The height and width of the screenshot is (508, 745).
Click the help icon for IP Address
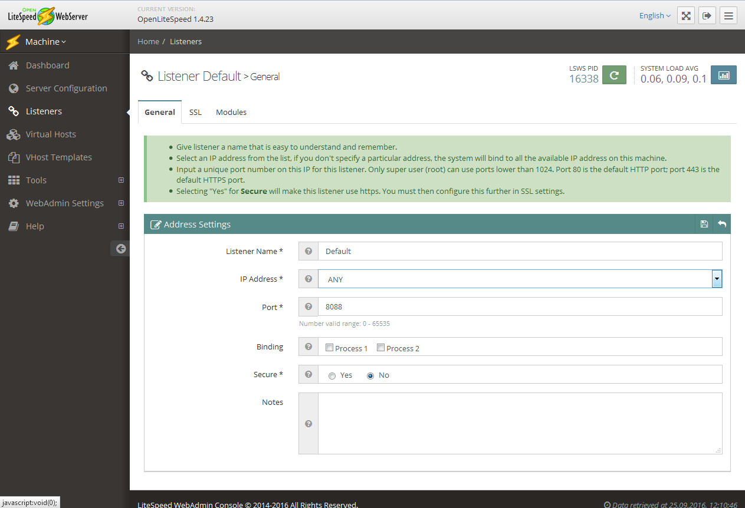308,279
